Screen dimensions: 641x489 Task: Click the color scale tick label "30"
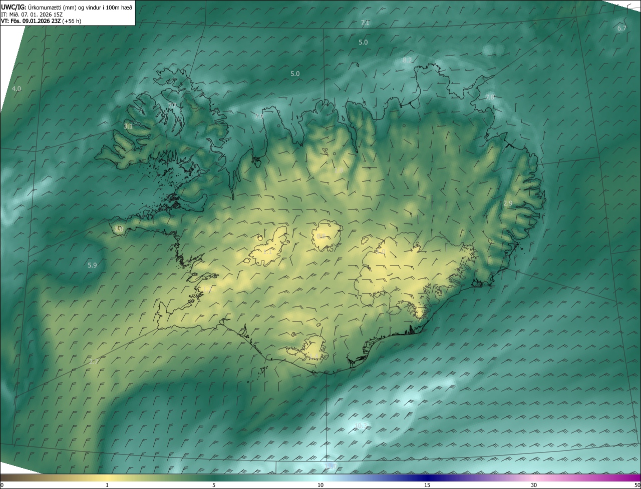click(x=534, y=485)
